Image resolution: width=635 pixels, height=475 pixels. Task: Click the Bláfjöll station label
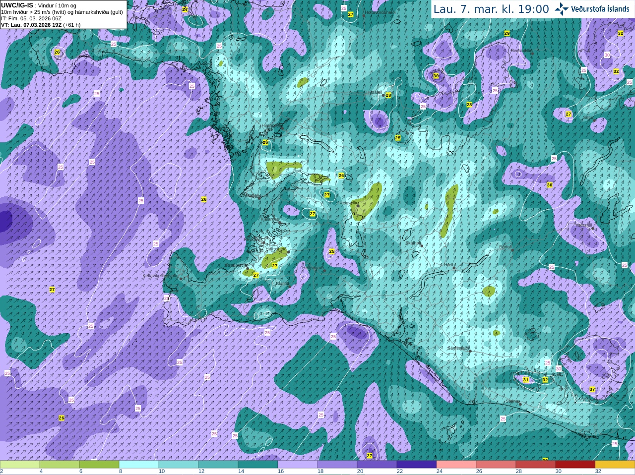tap(282, 284)
